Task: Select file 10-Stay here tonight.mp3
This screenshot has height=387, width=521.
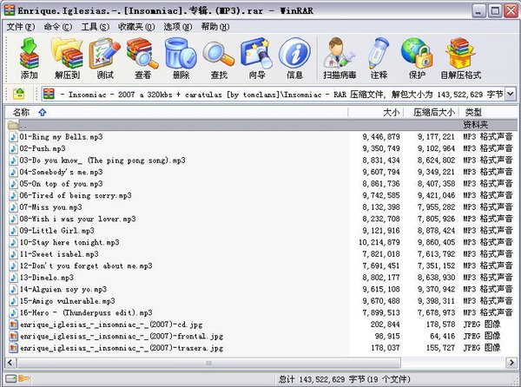Action: [x=69, y=242]
